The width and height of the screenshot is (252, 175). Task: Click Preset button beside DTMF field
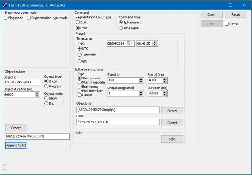(172, 123)
